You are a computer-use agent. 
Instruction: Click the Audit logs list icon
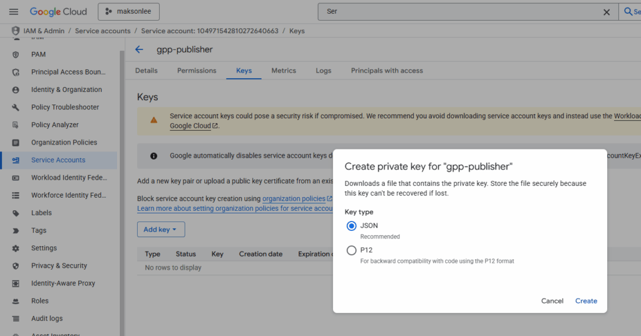[16, 318]
